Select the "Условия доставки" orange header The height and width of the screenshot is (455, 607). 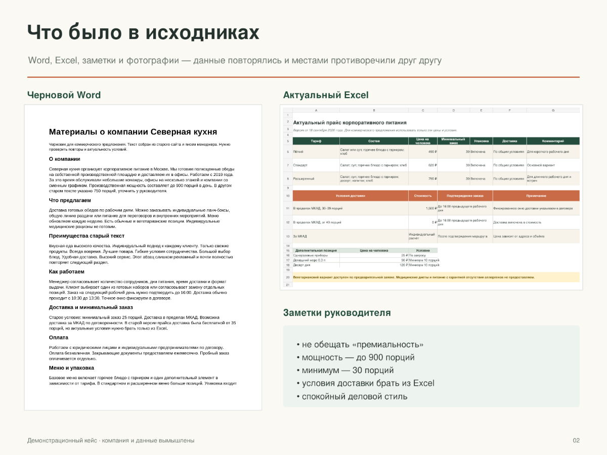point(351,196)
